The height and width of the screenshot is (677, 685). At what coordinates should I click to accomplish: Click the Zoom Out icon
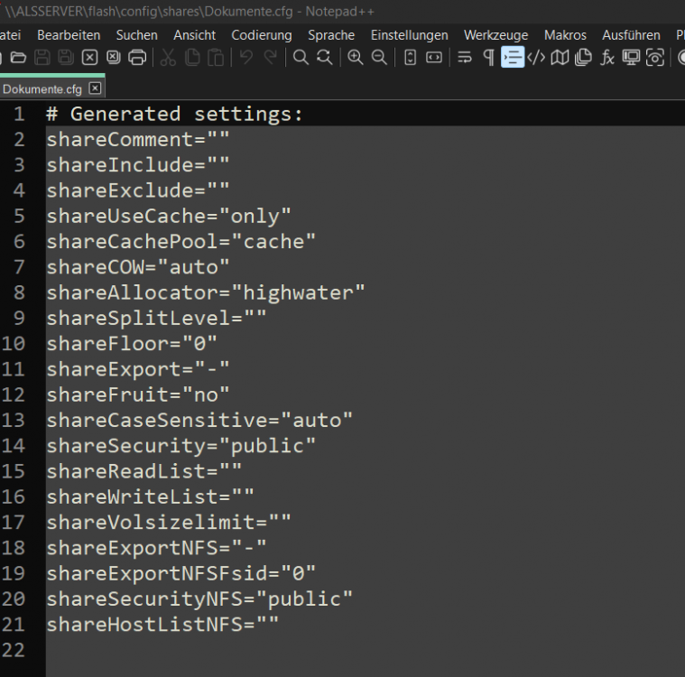pos(379,57)
